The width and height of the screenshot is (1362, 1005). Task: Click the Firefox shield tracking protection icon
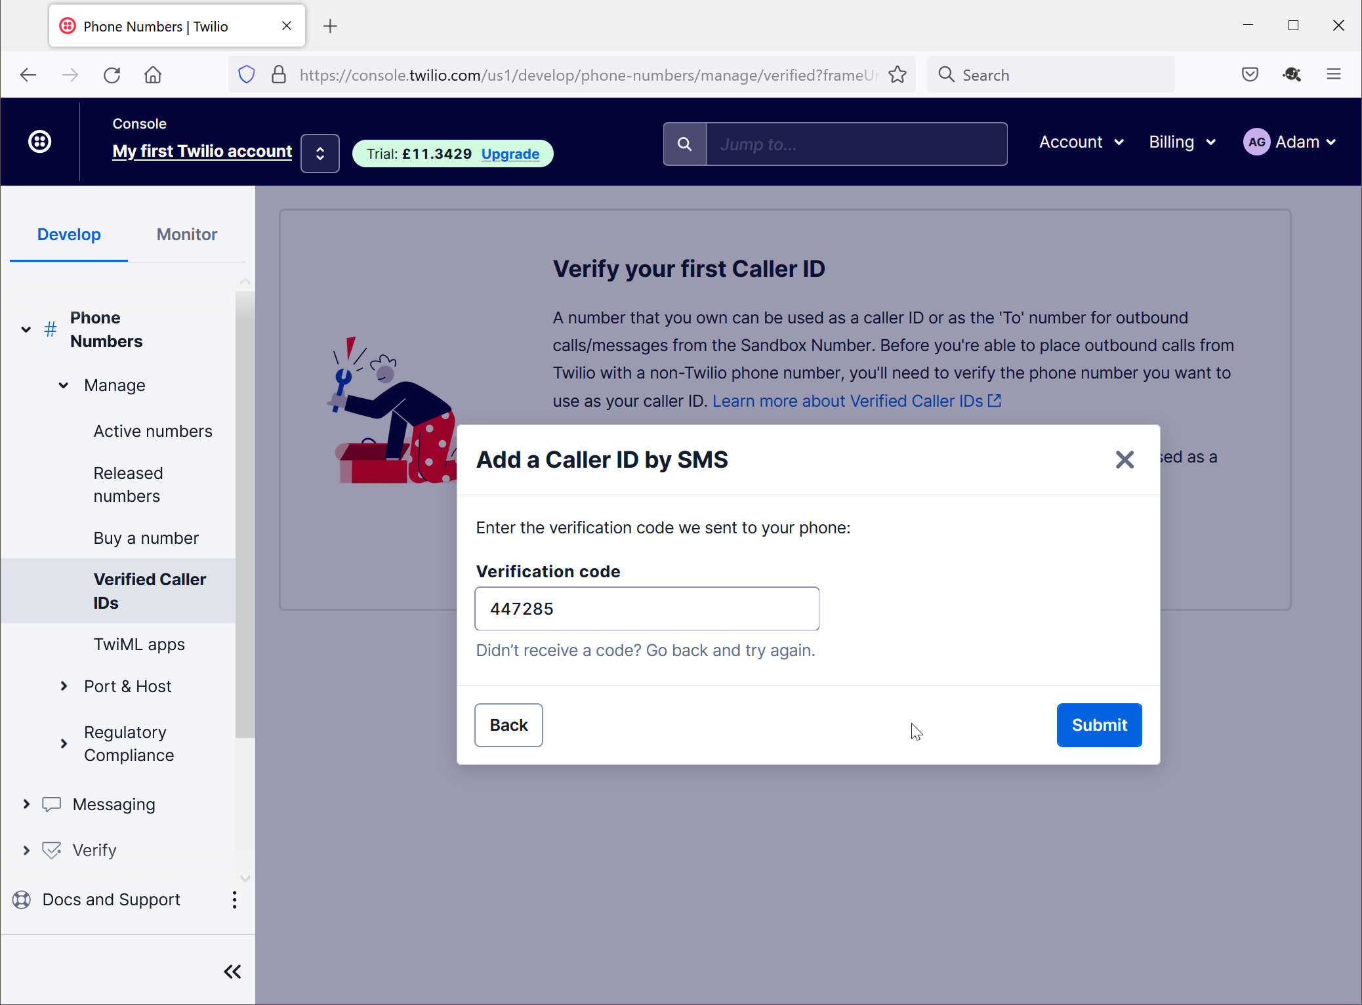(247, 75)
